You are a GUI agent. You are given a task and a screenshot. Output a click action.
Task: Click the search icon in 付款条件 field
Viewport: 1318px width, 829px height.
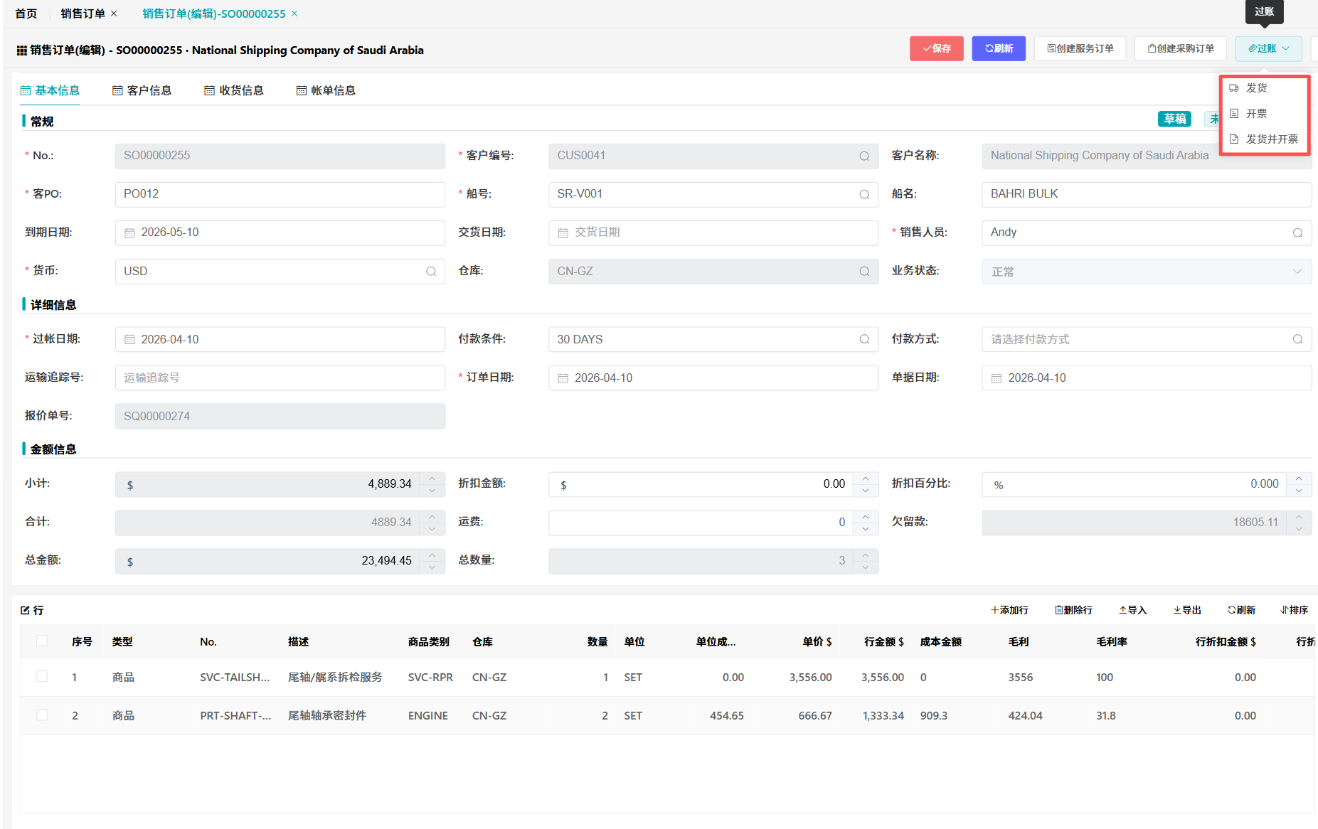click(863, 340)
